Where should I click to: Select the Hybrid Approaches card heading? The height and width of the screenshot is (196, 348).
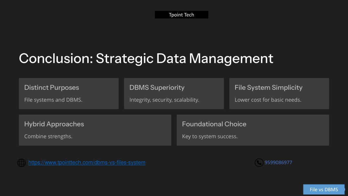point(54,124)
